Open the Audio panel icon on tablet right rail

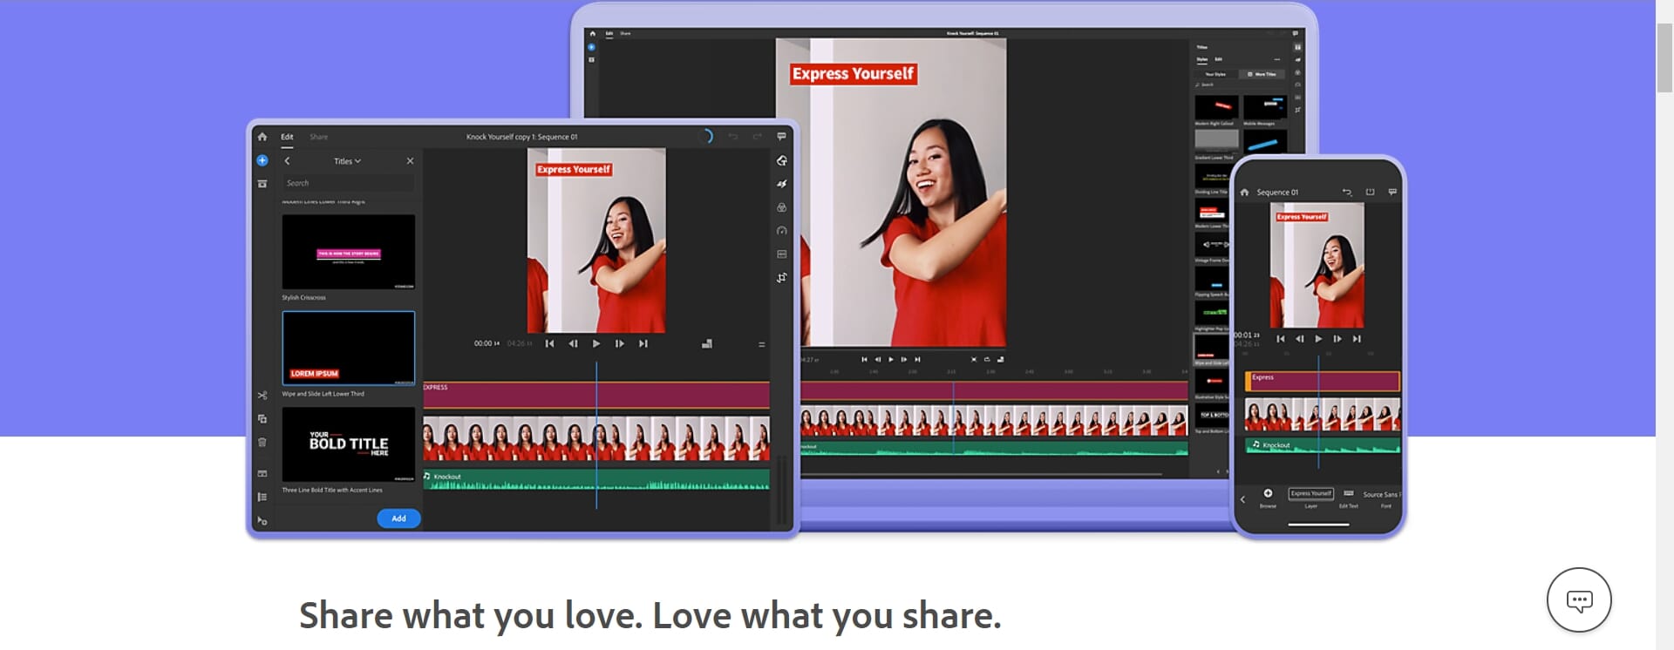[781, 254]
